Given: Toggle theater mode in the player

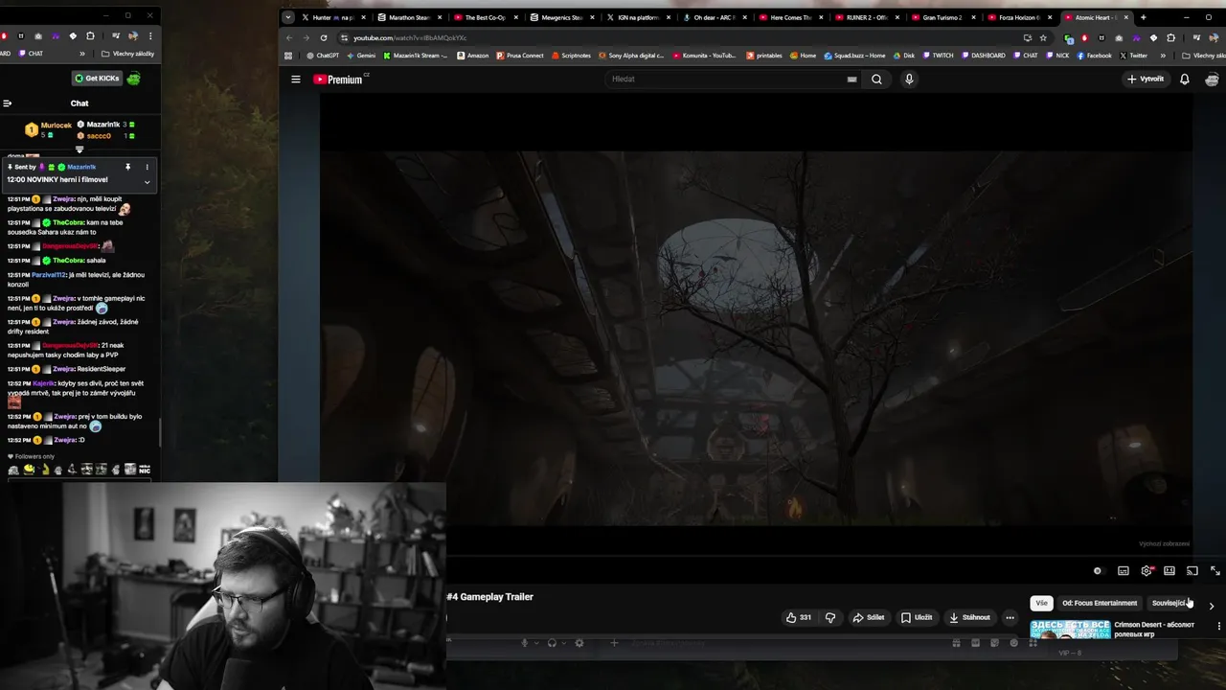Looking at the screenshot, I should [x=1169, y=571].
